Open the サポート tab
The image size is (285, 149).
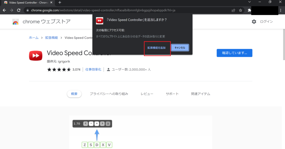172,94
